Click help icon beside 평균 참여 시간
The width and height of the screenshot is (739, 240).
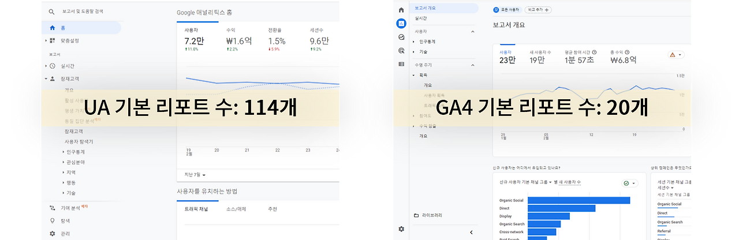coord(595,52)
